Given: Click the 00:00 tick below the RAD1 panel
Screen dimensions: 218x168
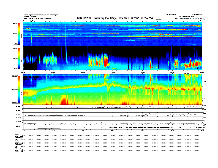Looking at the screenshot, I should pyautogui.click(x=23, y=72).
